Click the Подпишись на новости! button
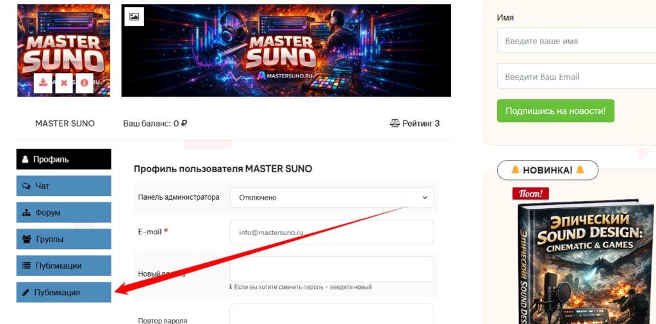Image resolution: width=656 pixels, height=324 pixels. pyautogui.click(x=555, y=111)
